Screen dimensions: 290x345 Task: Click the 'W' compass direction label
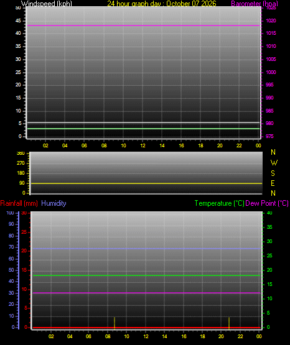(274, 163)
